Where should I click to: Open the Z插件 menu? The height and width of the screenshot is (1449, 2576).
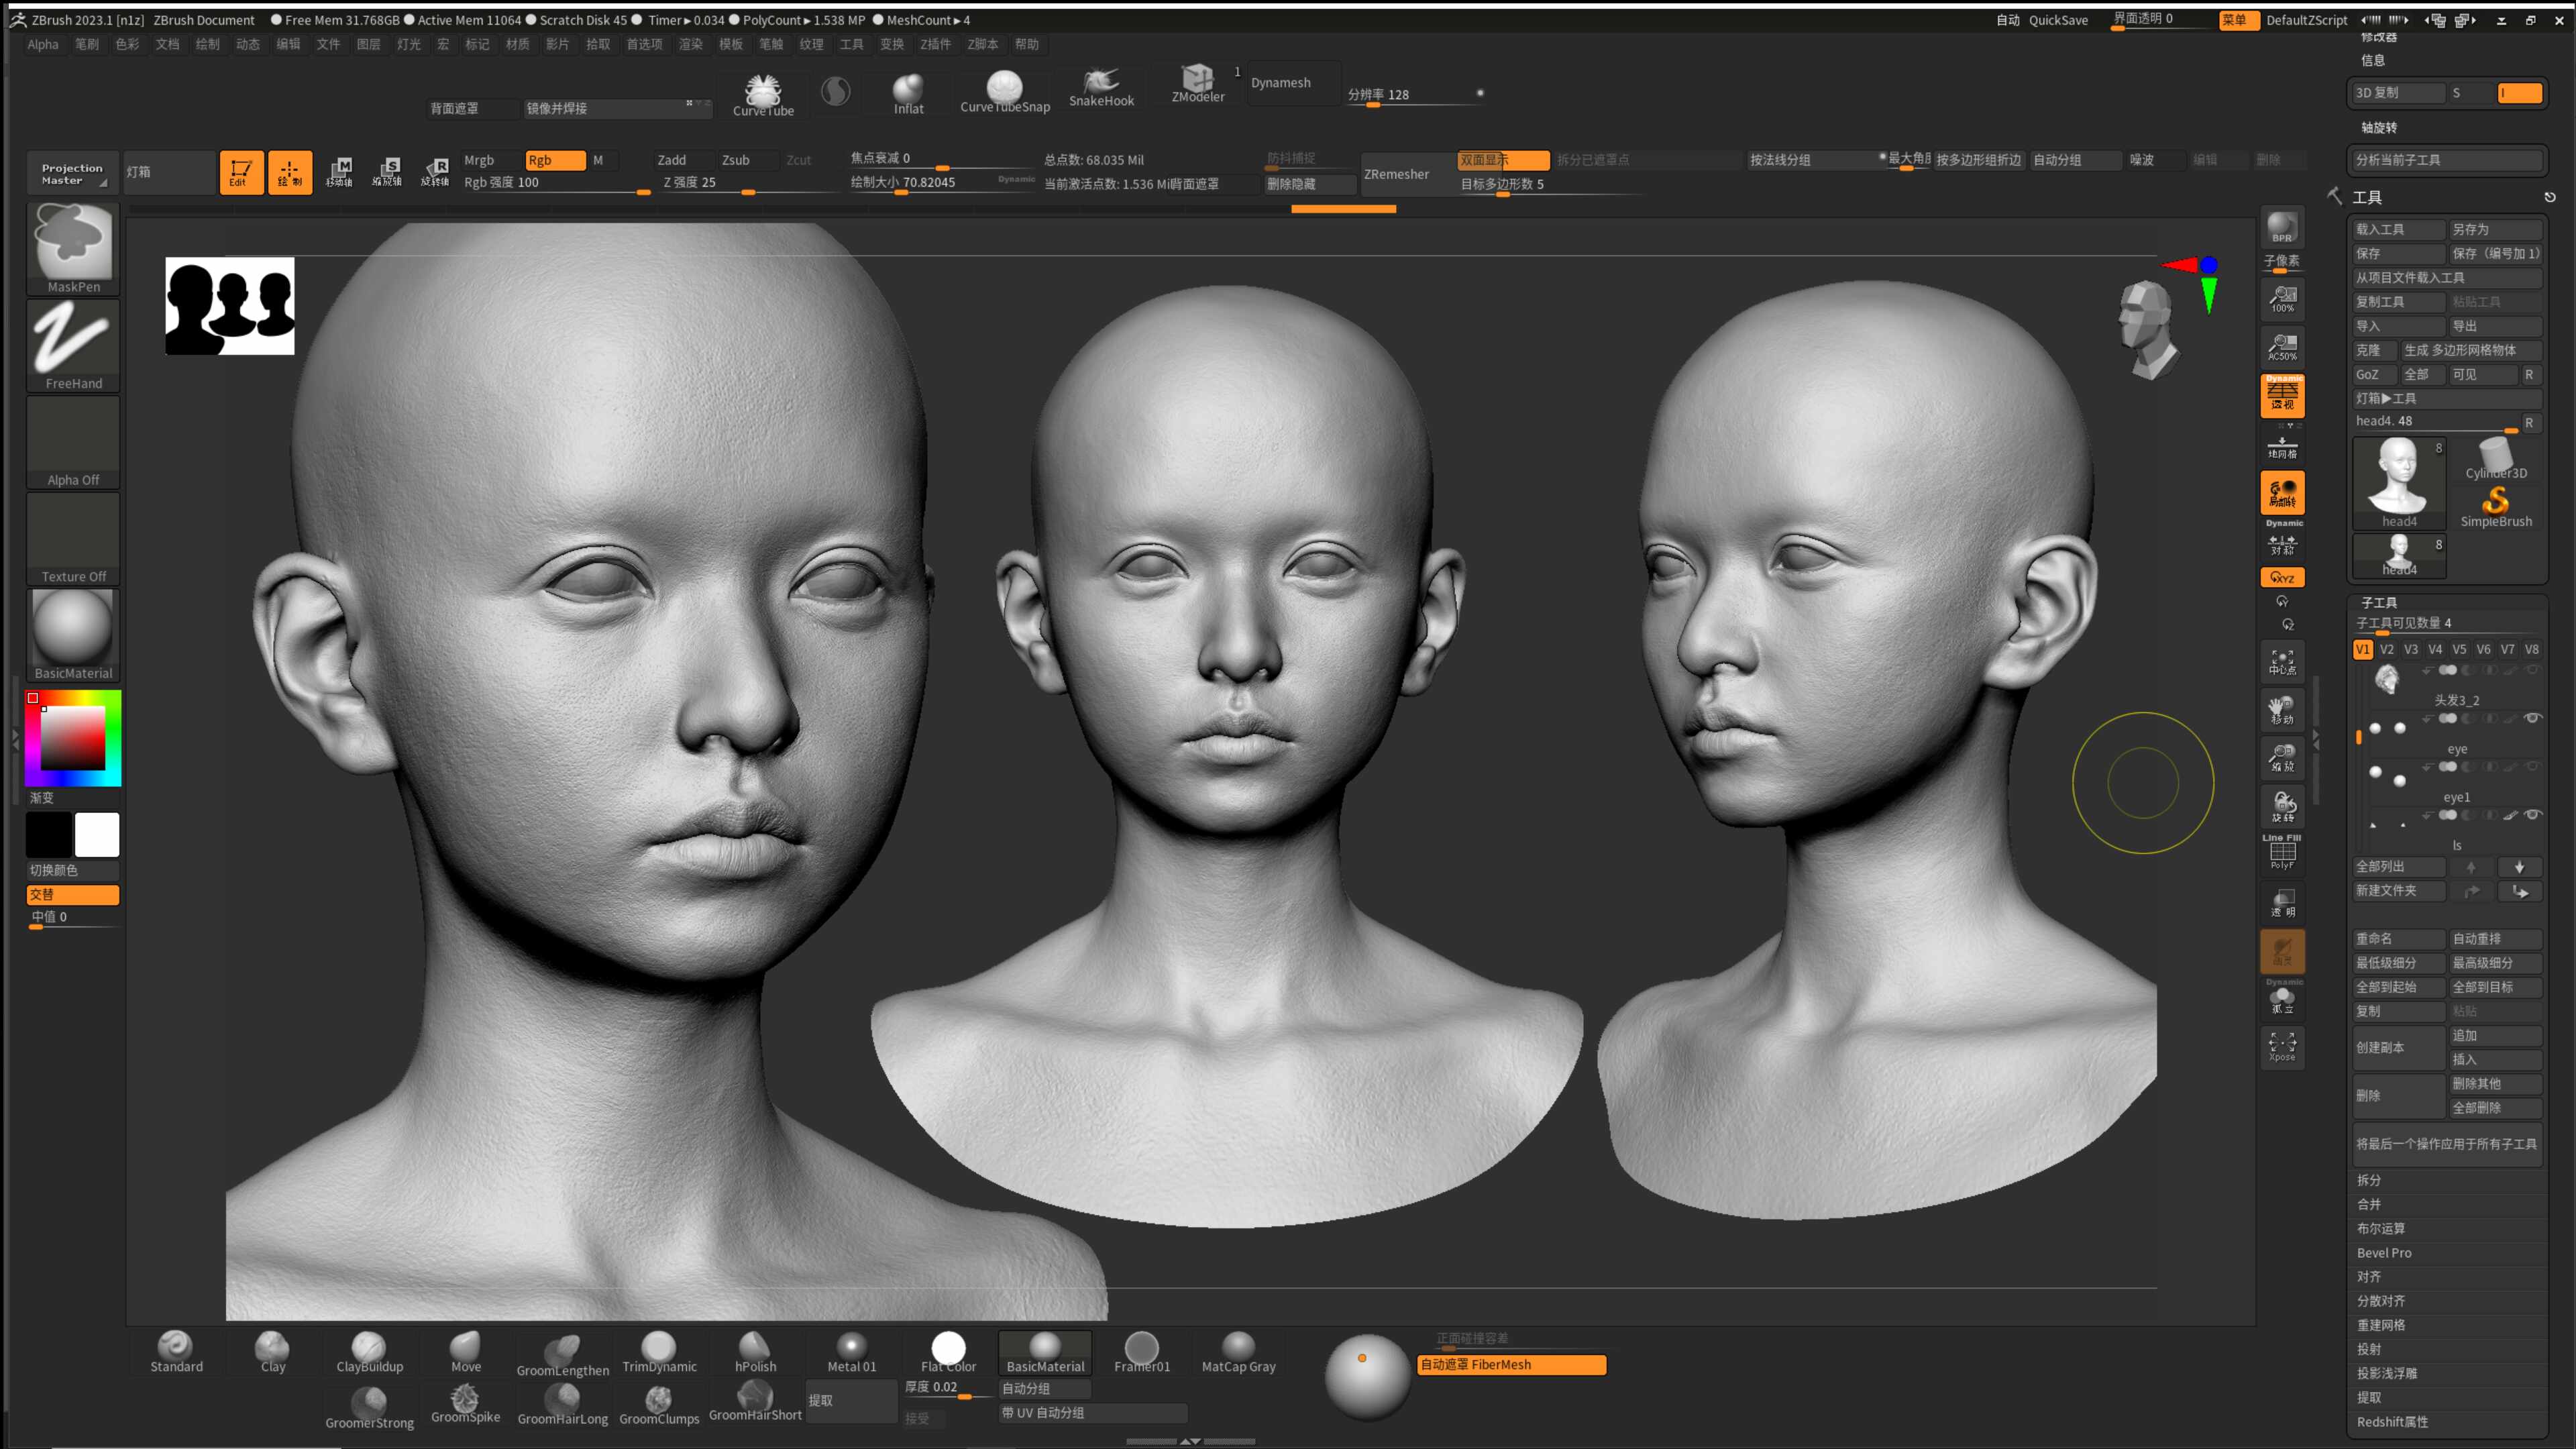(935, 44)
